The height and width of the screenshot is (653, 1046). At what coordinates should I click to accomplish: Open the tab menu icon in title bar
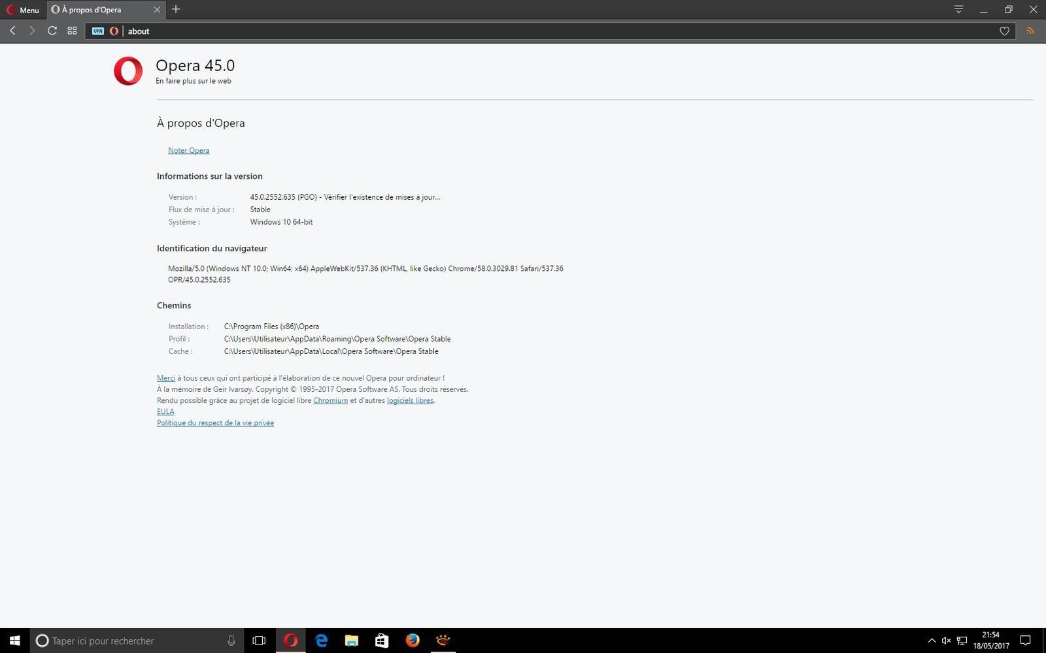tap(958, 9)
